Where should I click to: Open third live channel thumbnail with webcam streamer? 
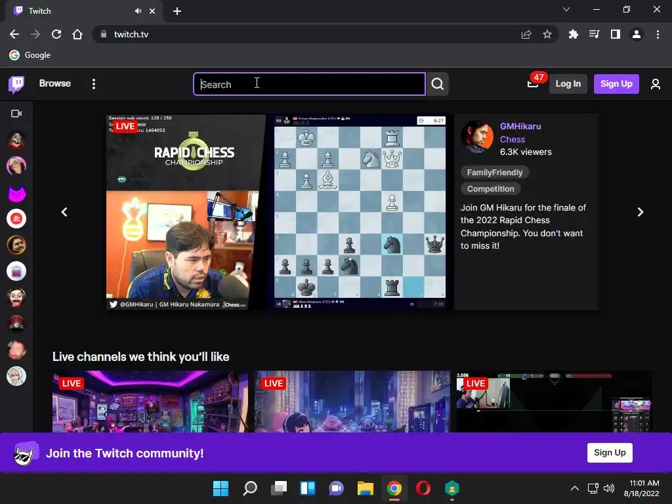554,402
